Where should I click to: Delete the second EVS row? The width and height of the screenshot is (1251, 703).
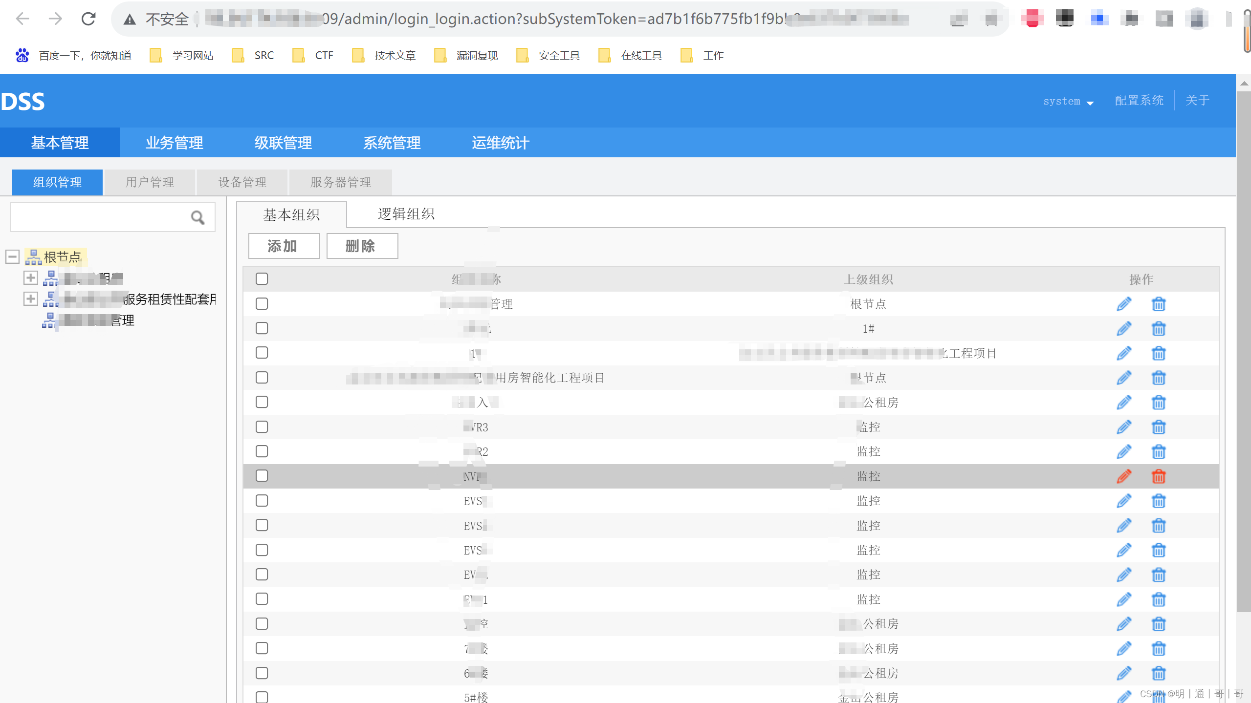[x=1159, y=526]
